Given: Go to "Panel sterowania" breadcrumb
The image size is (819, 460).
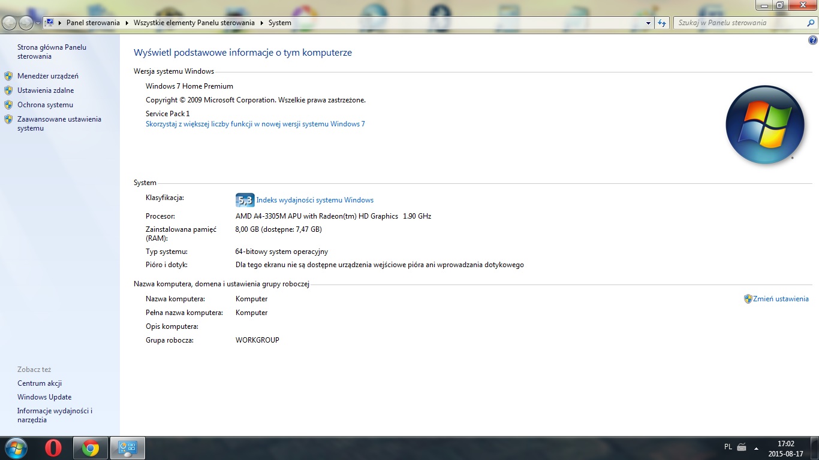Looking at the screenshot, I should tap(93, 23).
